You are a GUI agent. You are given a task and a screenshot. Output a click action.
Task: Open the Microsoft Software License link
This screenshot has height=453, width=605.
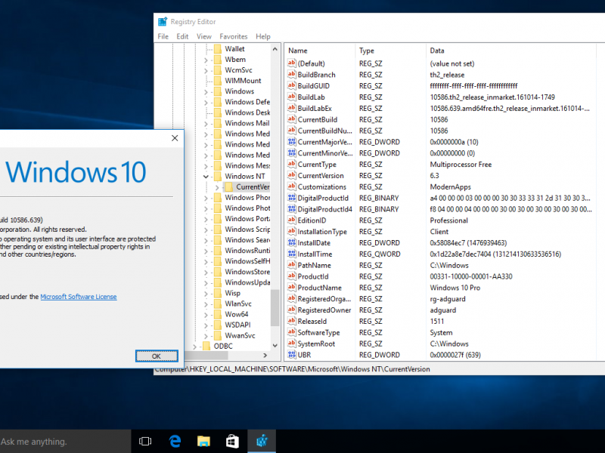[x=79, y=297]
